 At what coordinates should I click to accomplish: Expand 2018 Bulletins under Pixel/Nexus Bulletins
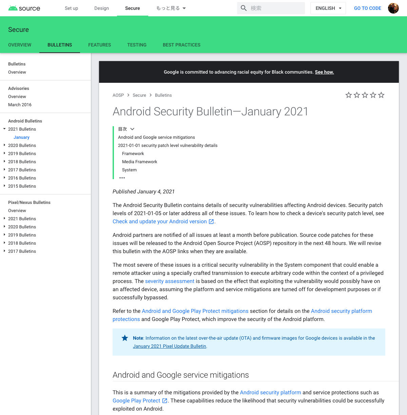pos(4,243)
